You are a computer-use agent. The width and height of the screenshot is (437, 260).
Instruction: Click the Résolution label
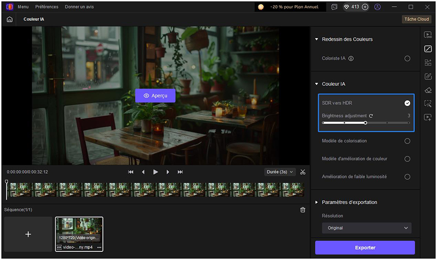pyautogui.click(x=333, y=216)
